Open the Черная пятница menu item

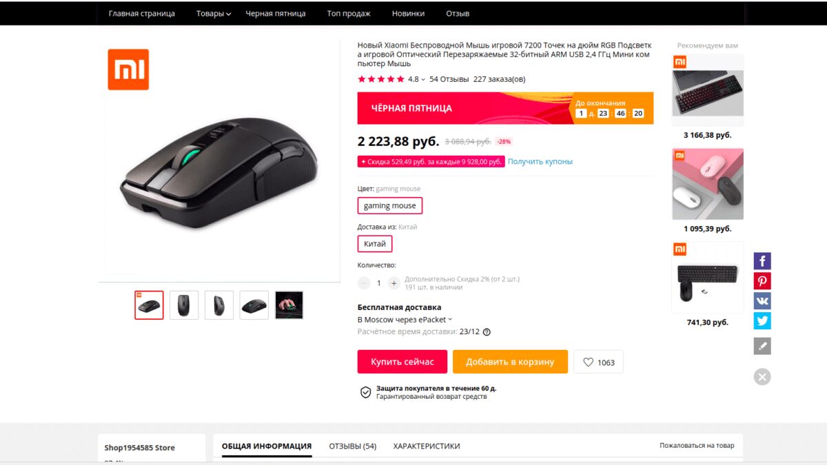point(276,14)
